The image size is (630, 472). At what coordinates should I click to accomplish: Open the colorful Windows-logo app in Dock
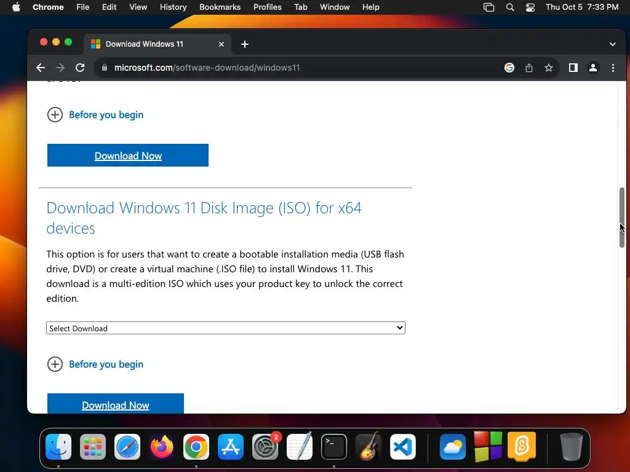[x=488, y=447]
